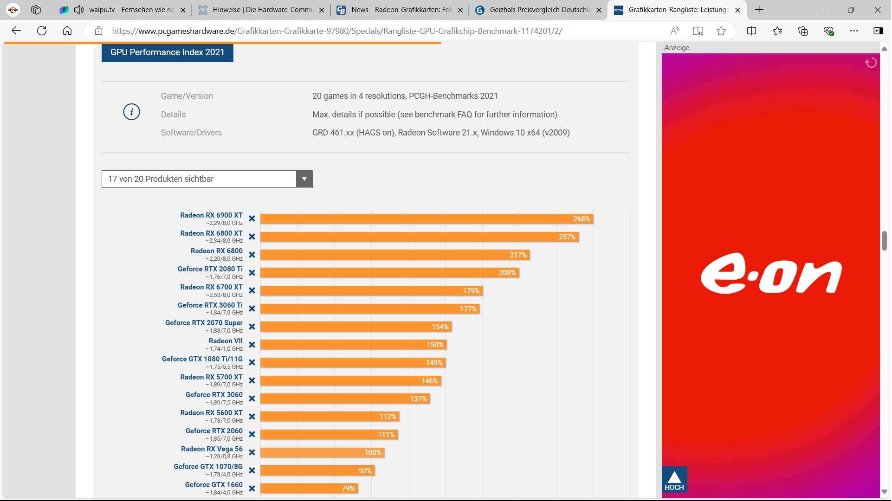Hide Geforce RTX 2080 Ti bar

click(252, 273)
